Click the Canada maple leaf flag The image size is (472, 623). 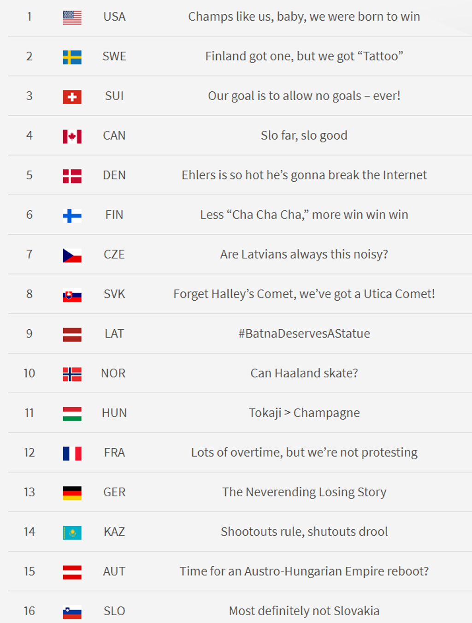[72, 136]
